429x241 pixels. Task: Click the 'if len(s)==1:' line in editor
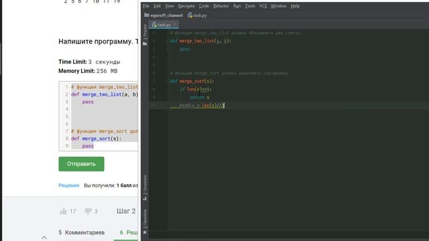pyautogui.click(x=196, y=89)
